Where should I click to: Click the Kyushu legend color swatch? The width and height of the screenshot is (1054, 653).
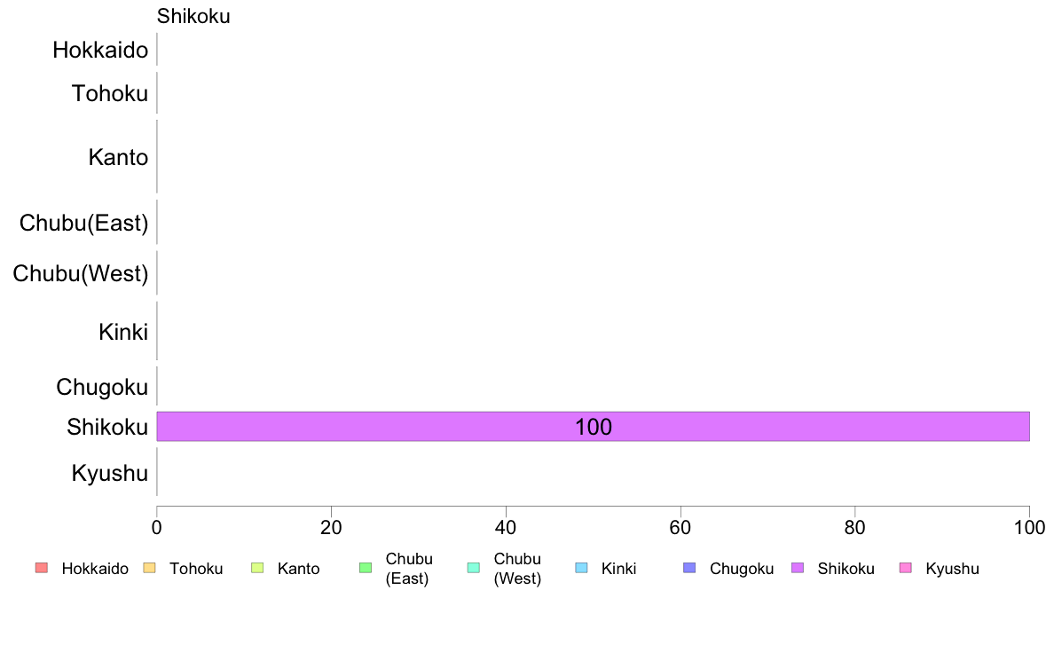tap(906, 568)
